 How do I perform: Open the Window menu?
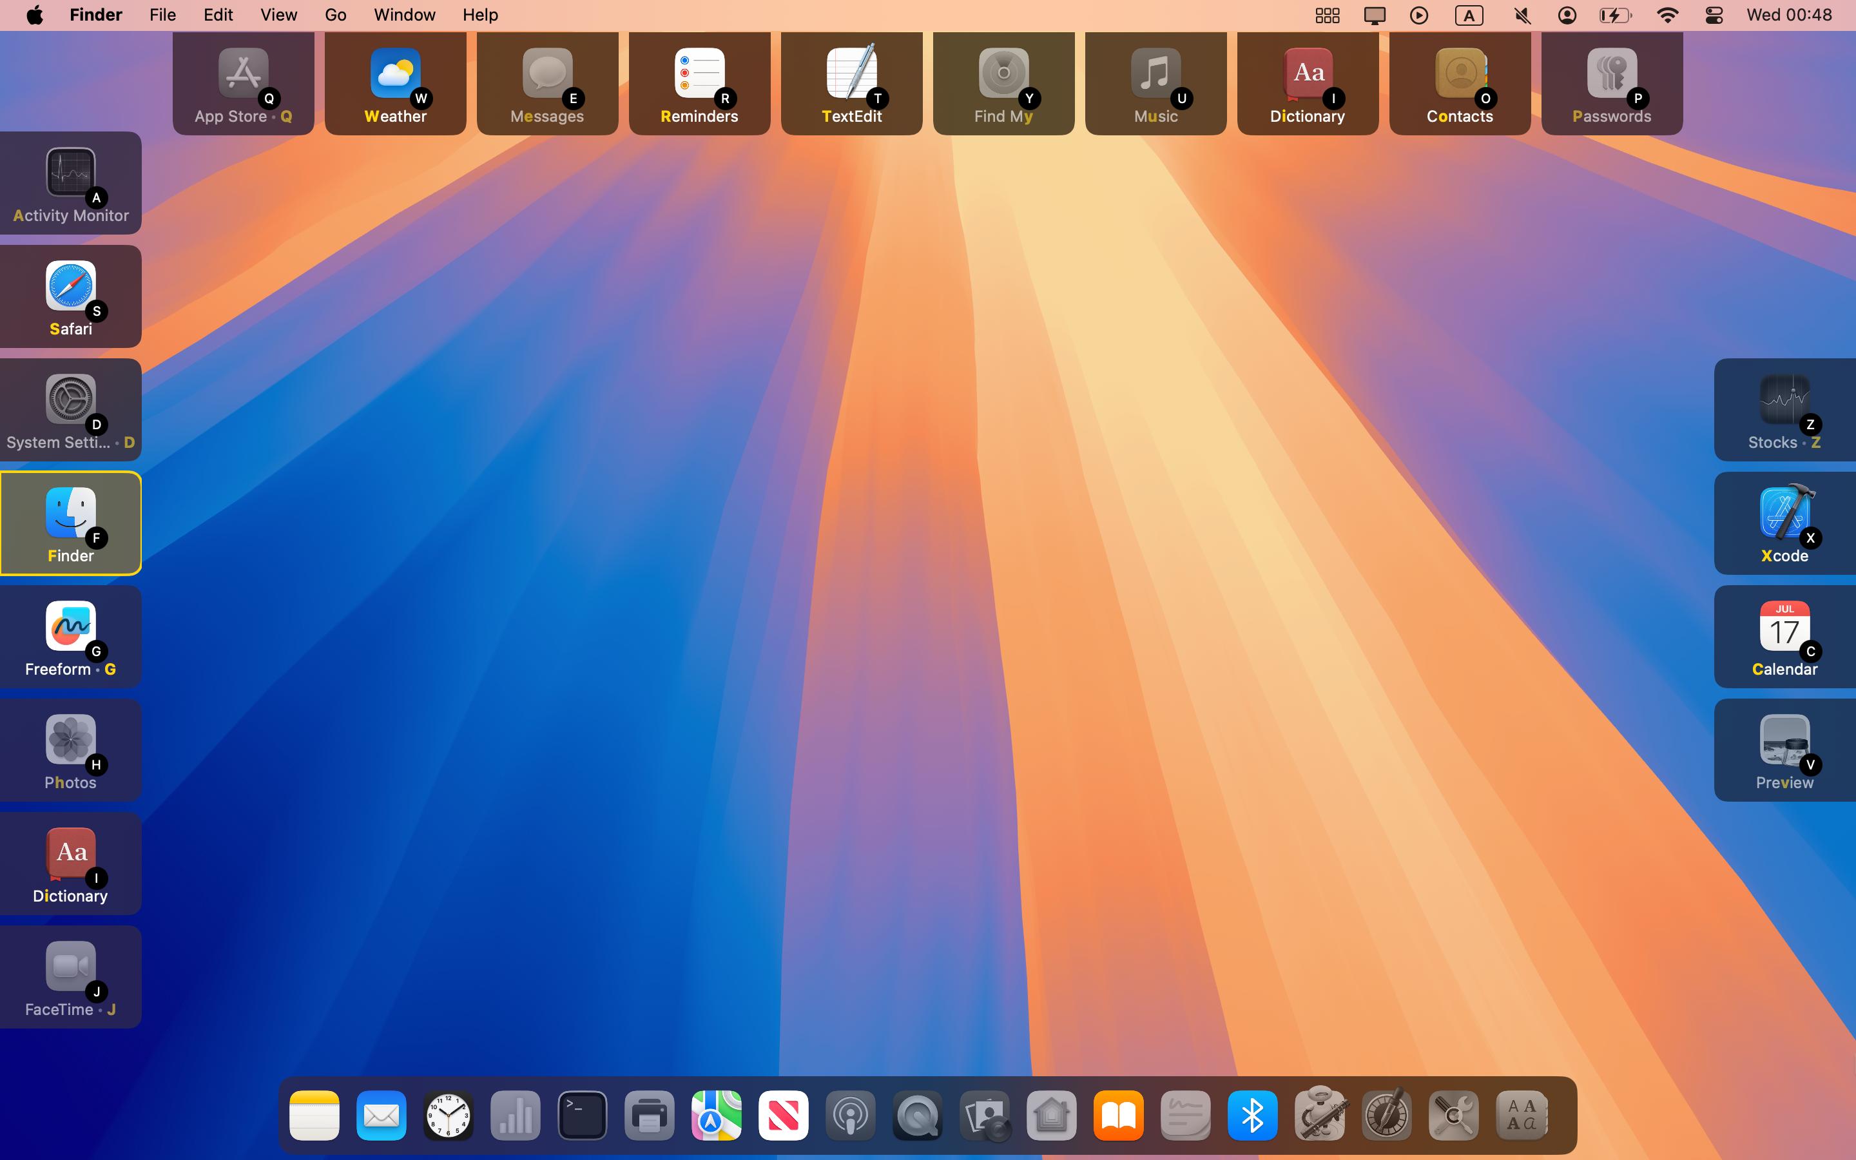[x=404, y=15]
